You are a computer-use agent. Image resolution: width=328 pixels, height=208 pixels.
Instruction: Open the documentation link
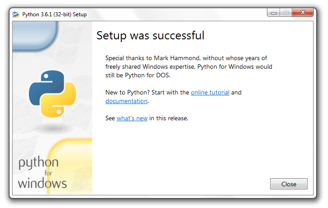tap(126, 101)
